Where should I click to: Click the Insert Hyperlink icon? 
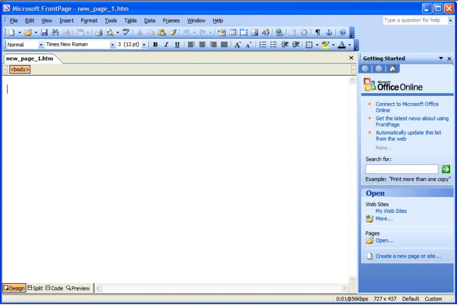[279, 32]
